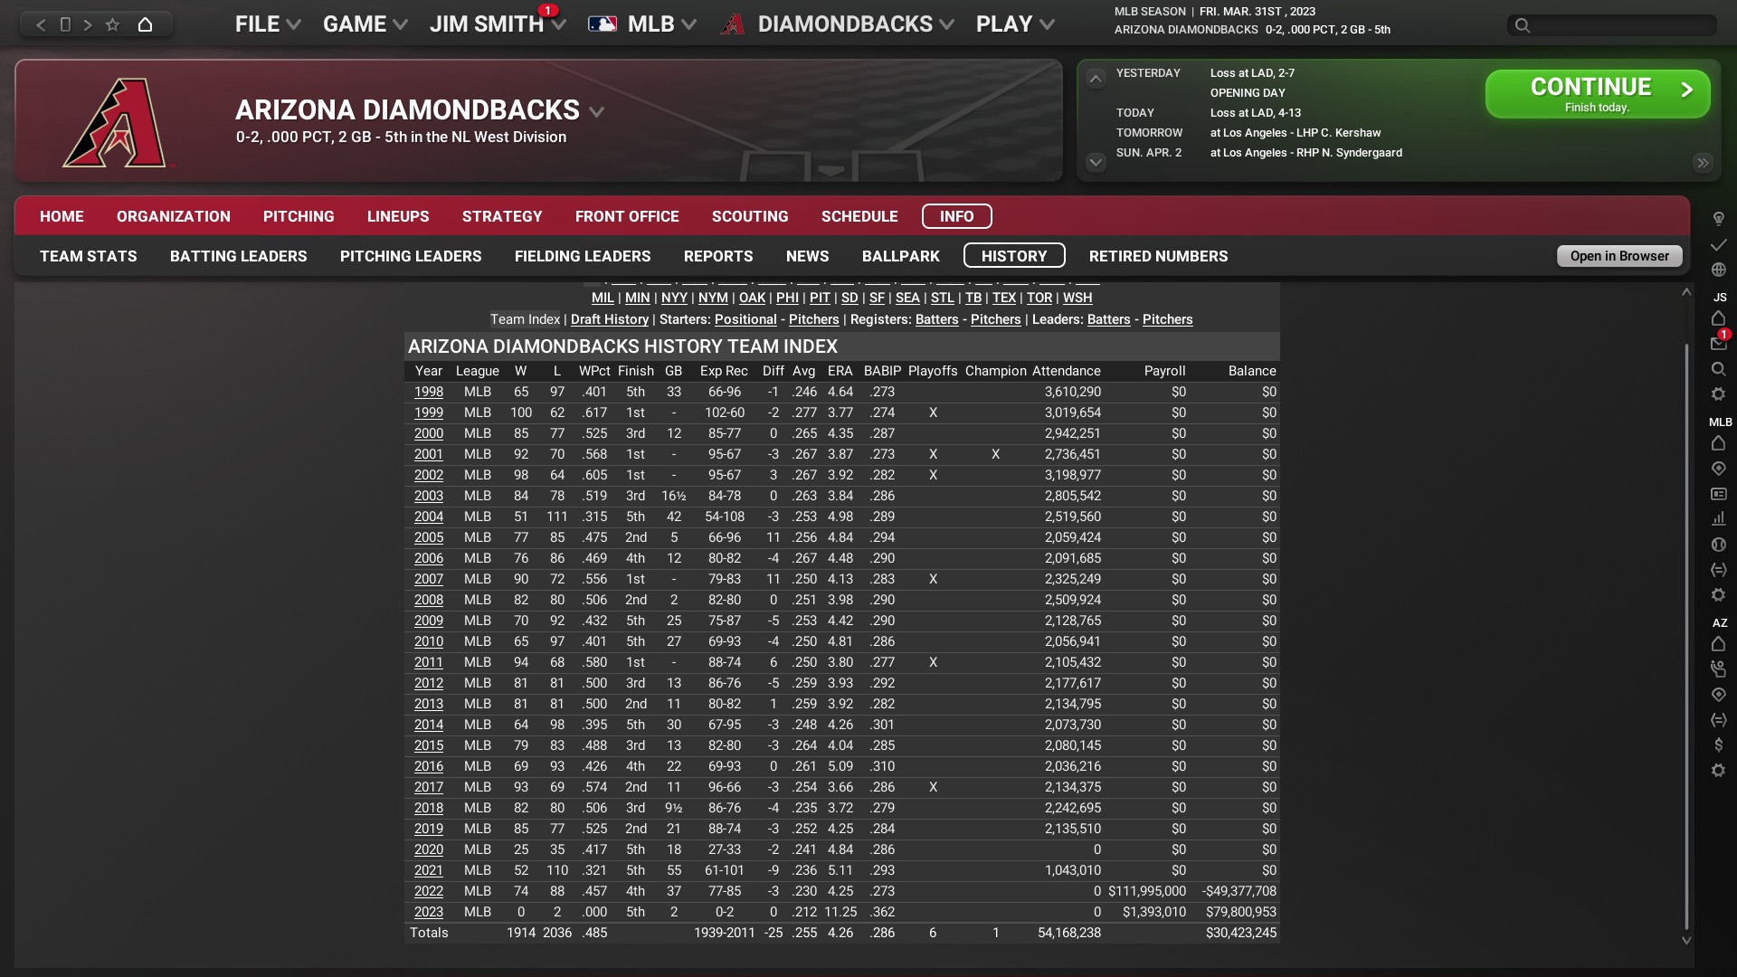
Task: Open the Registers Pitchers link
Action: (x=995, y=319)
